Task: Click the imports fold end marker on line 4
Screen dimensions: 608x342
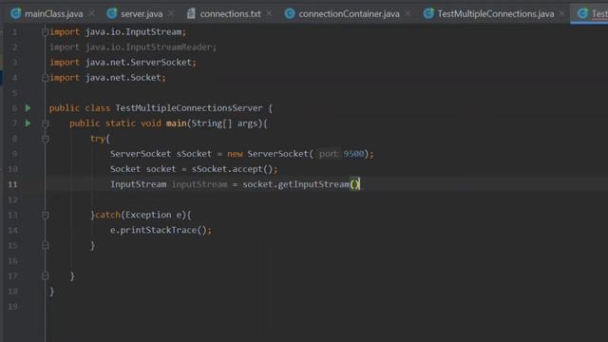Action: 45,78
